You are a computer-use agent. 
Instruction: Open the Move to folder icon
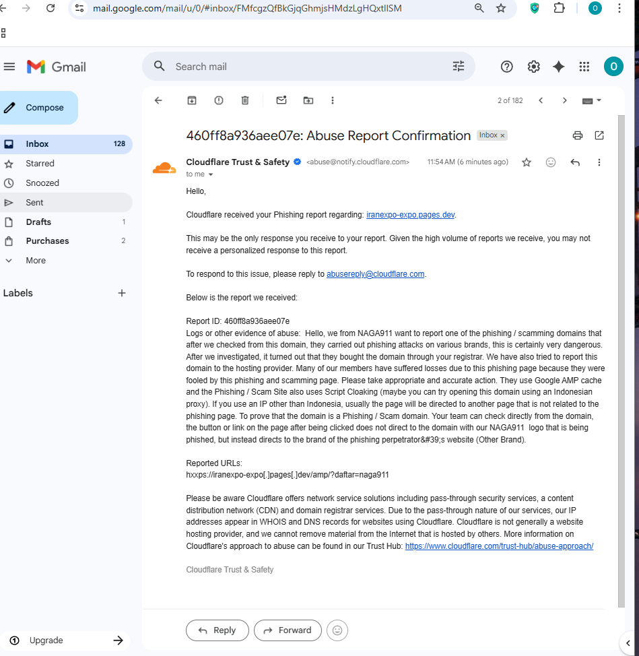tap(308, 100)
